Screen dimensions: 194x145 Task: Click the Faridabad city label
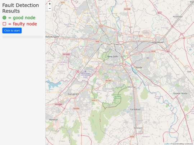(135, 109)
